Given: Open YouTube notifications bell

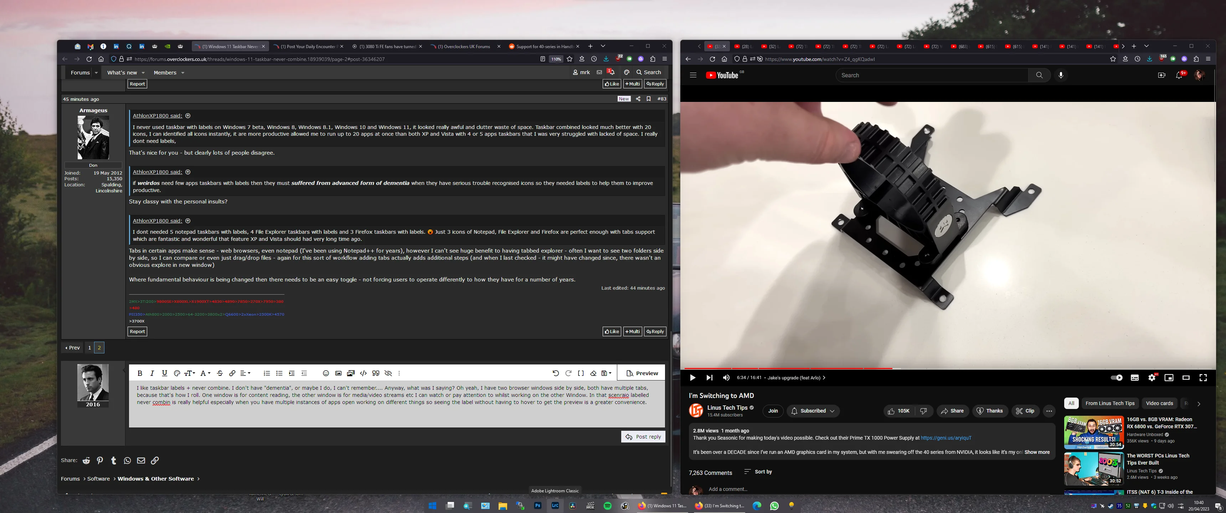Looking at the screenshot, I should click(x=1179, y=75).
